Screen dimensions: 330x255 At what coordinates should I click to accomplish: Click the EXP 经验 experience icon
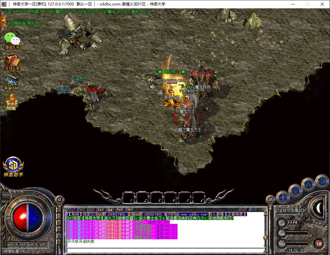12,102
